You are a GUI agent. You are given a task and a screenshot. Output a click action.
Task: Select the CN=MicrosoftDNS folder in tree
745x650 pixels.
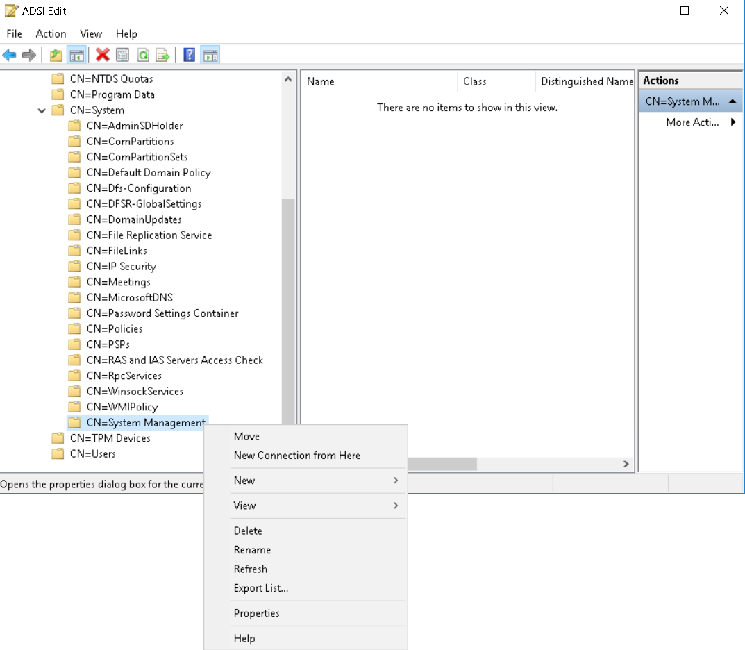129,298
